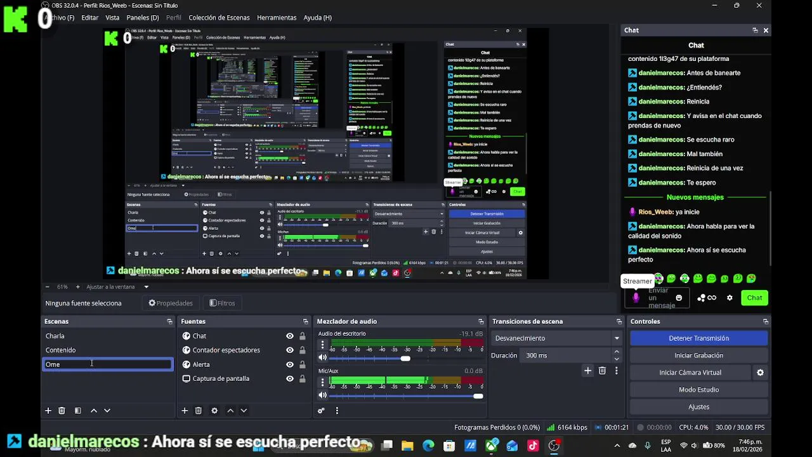The width and height of the screenshot is (812, 457).
Task: Open Editar menu
Action: tap(89, 18)
